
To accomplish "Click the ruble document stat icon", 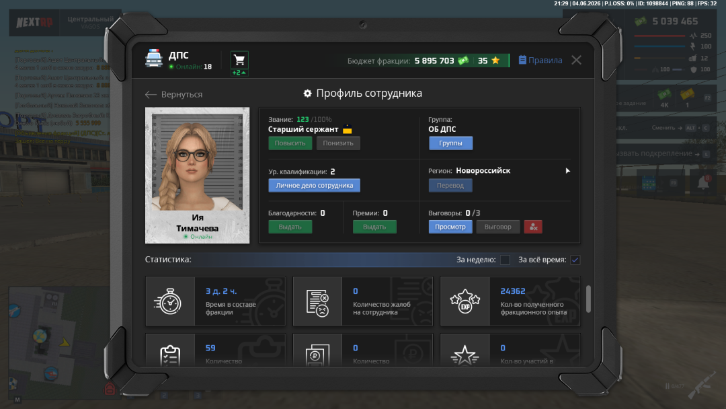I will 317,356.
